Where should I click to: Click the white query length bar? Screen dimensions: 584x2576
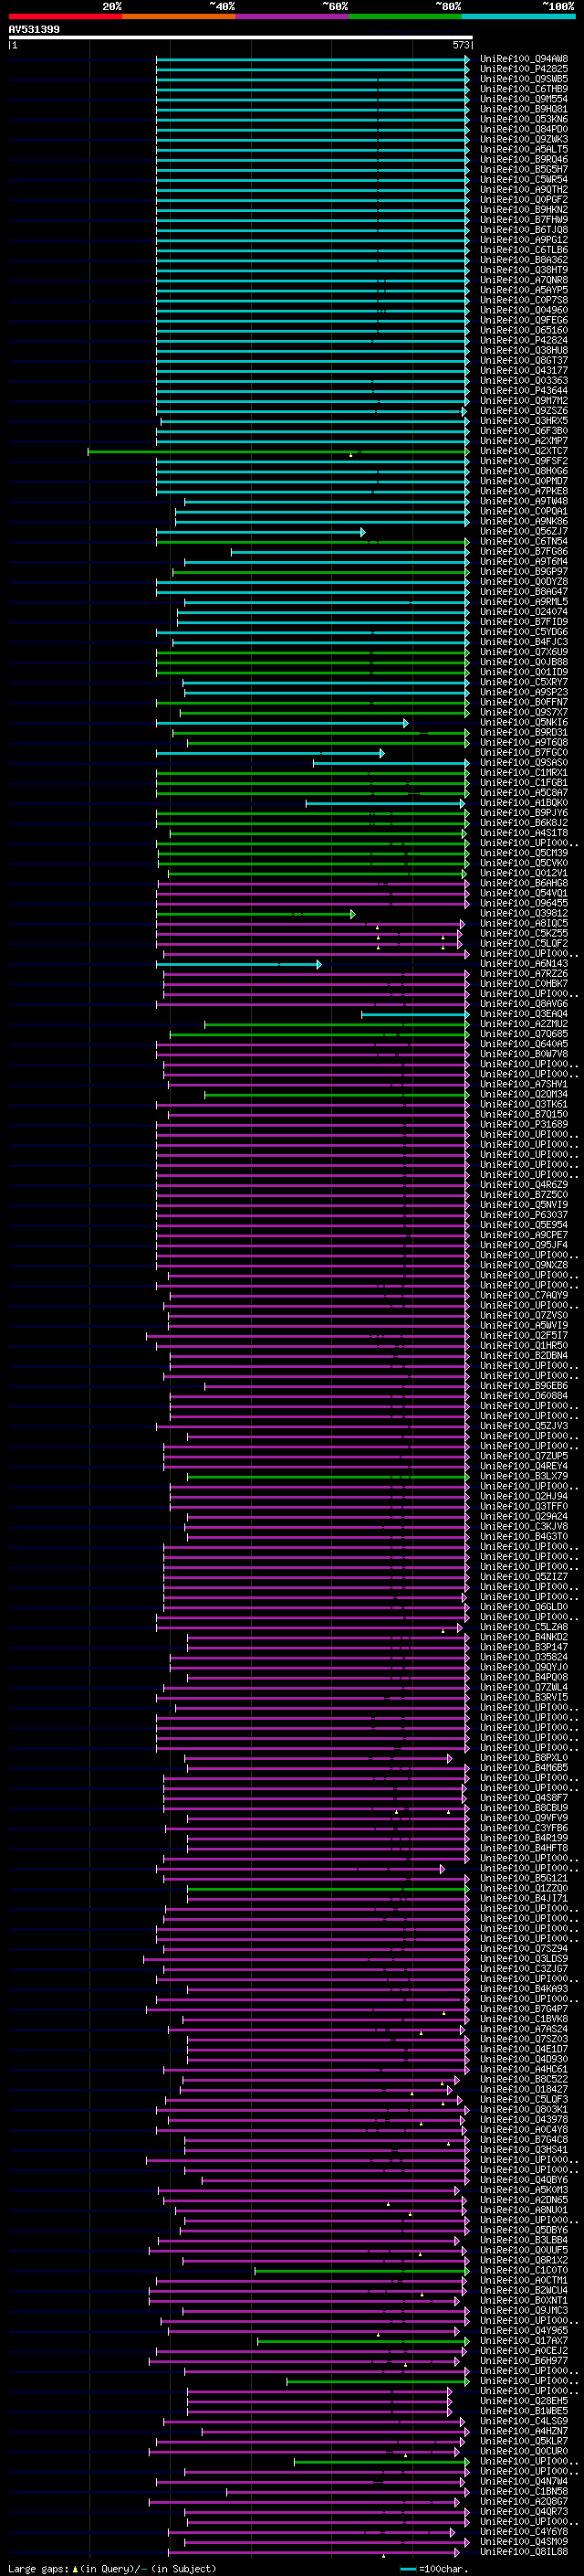coord(241,38)
